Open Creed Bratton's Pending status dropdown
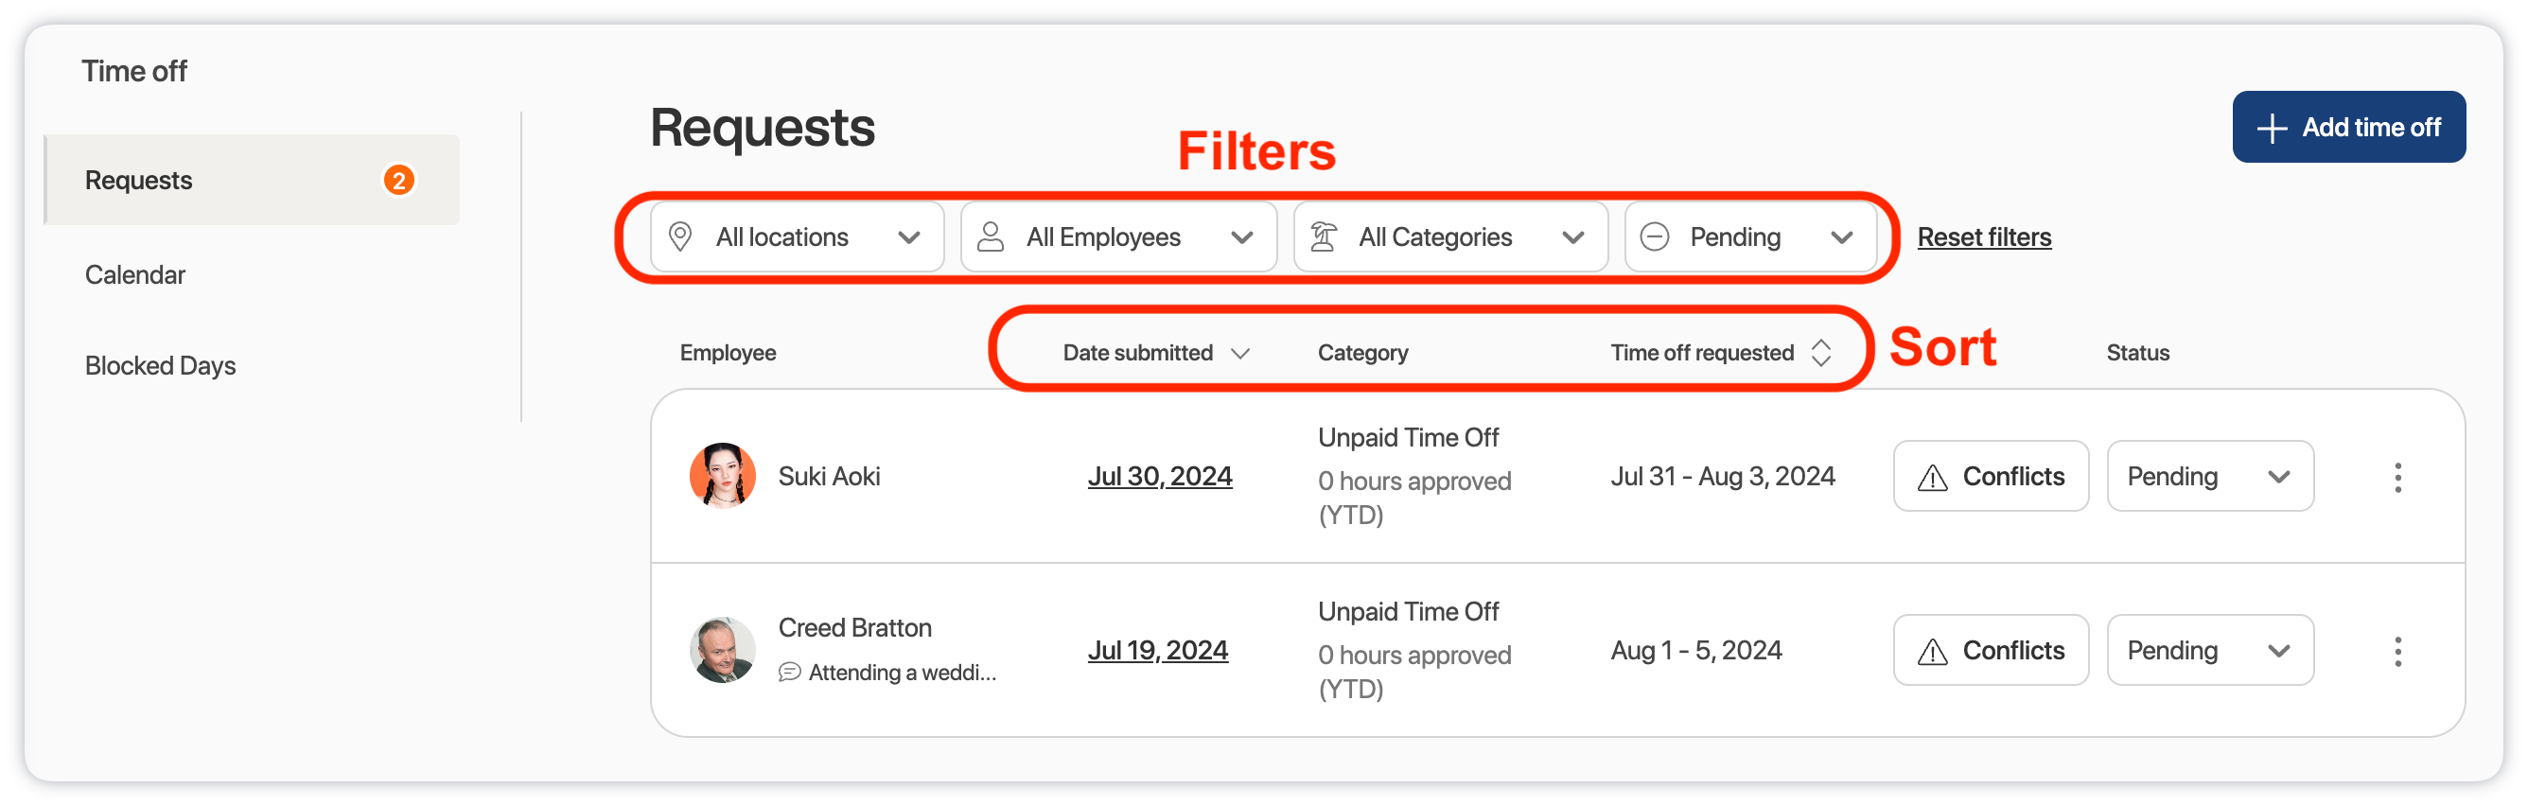This screenshot has height=806, width=2528. (x=2209, y=651)
